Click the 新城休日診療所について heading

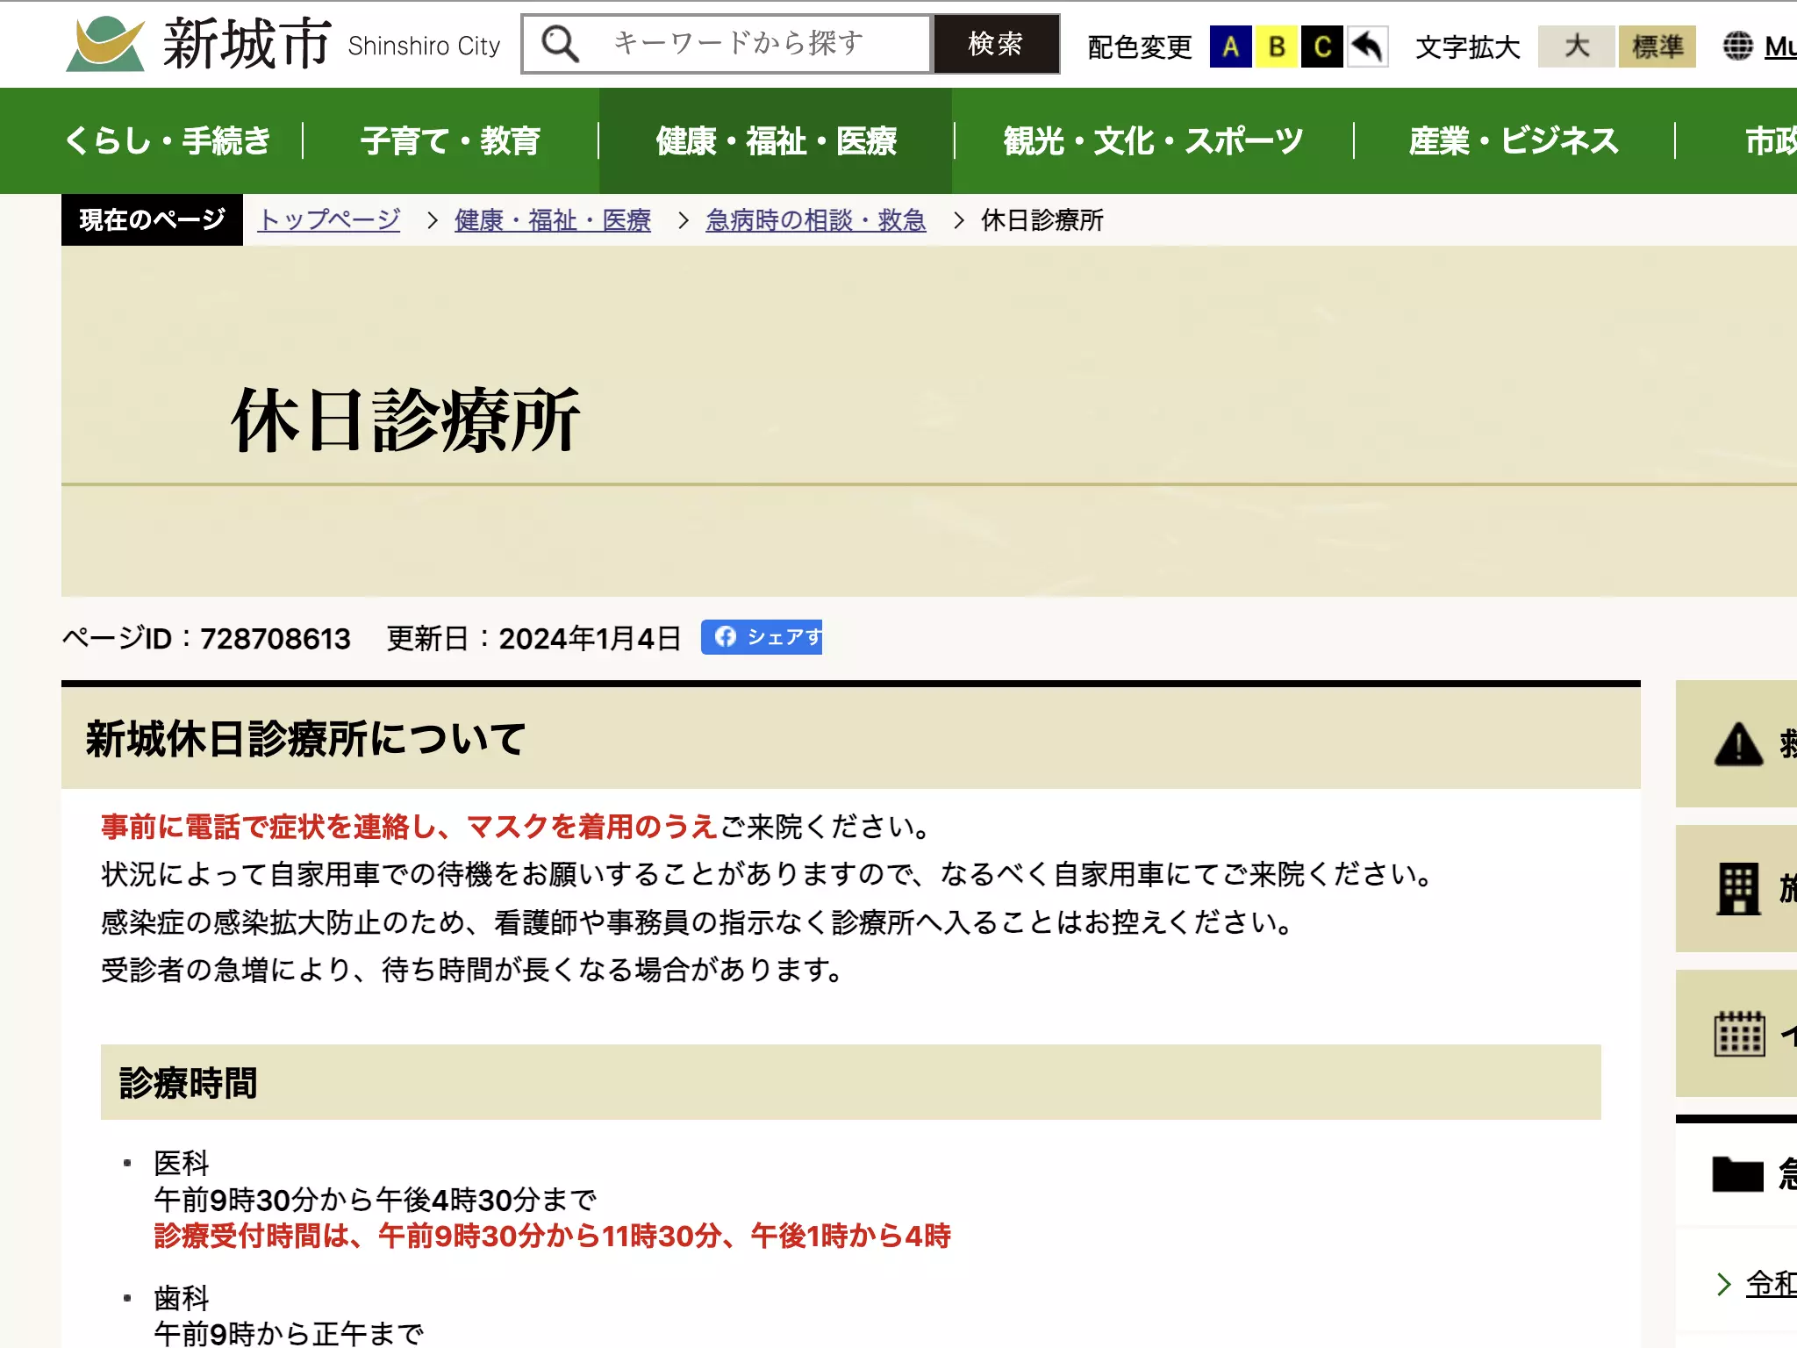coord(305,738)
